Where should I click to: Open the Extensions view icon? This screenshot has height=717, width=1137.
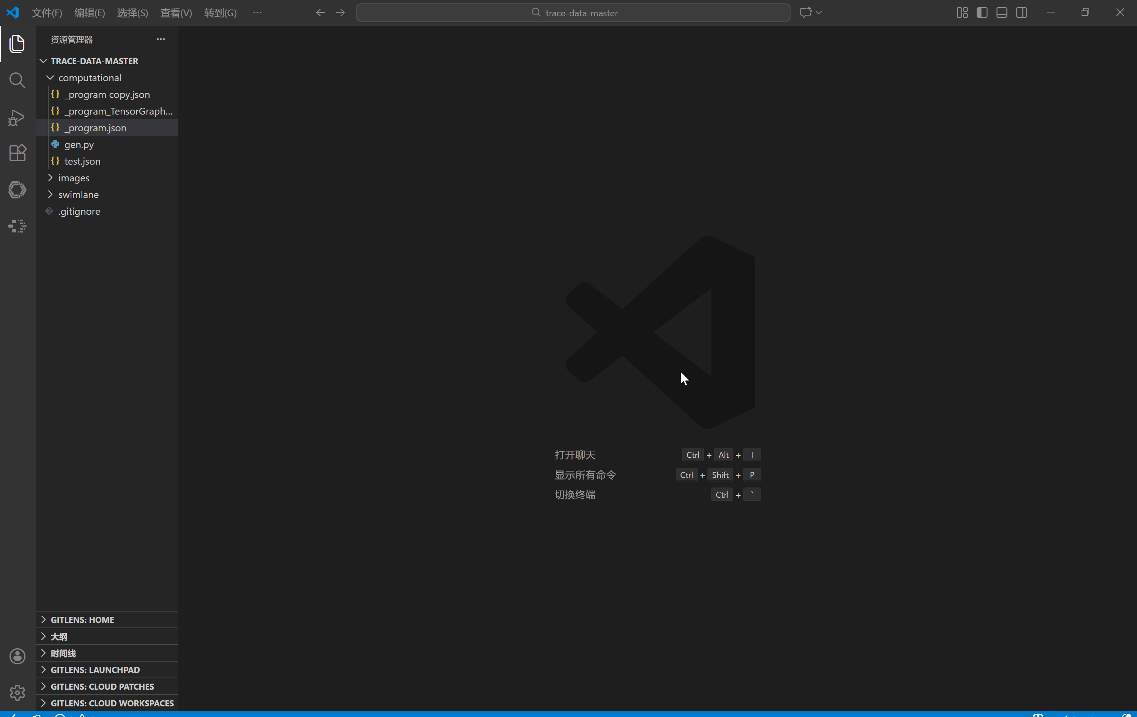tap(17, 153)
